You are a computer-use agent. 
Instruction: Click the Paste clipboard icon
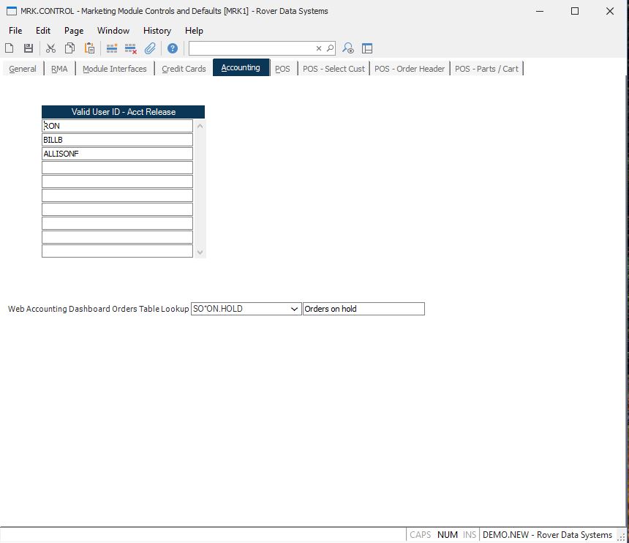(x=89, y=48)
